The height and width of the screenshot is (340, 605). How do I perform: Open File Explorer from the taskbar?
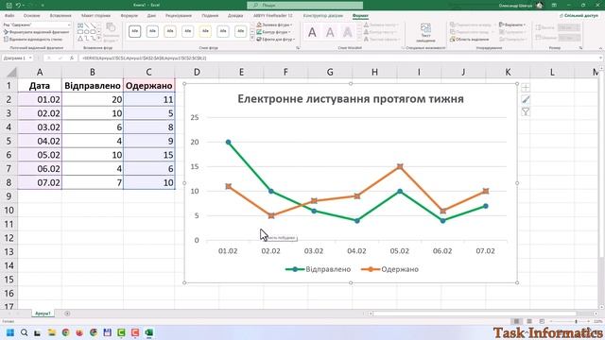[52, 332]
